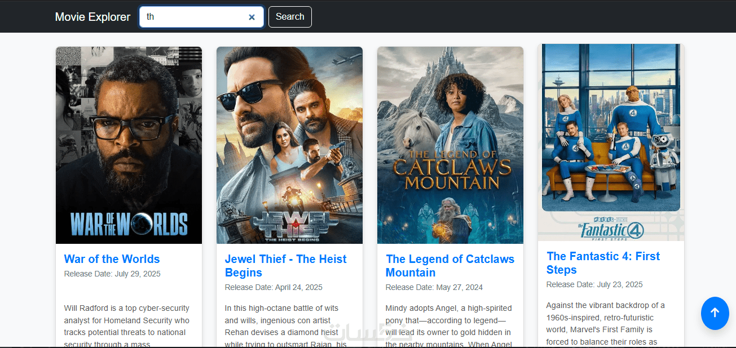Click the Will Radford description text

pos(127,325)
